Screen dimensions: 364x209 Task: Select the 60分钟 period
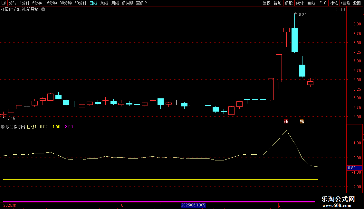tap(81, 3)
